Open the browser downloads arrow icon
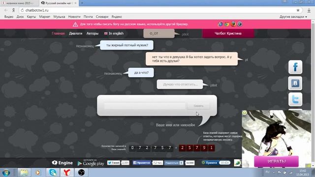The width and height of the screenshot is (315, 177). (309, 10)
